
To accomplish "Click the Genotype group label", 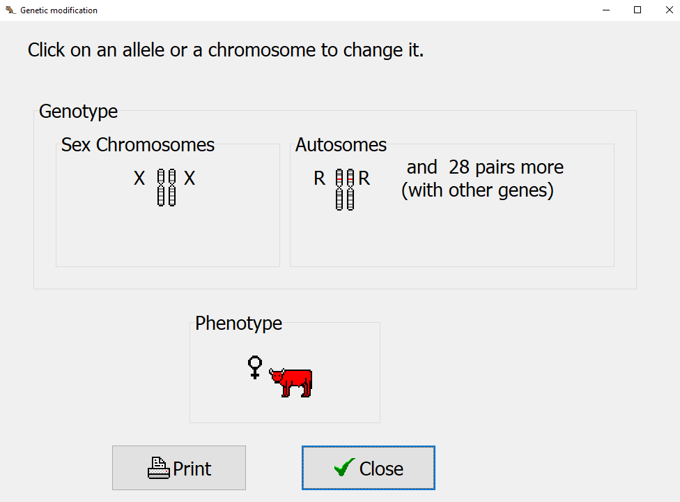I will [78, 112].
